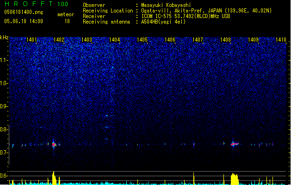The width and height of the screenshot is (291, 185).
Task: Click the meteor count value 18
Action: click(x=67, y=21)
